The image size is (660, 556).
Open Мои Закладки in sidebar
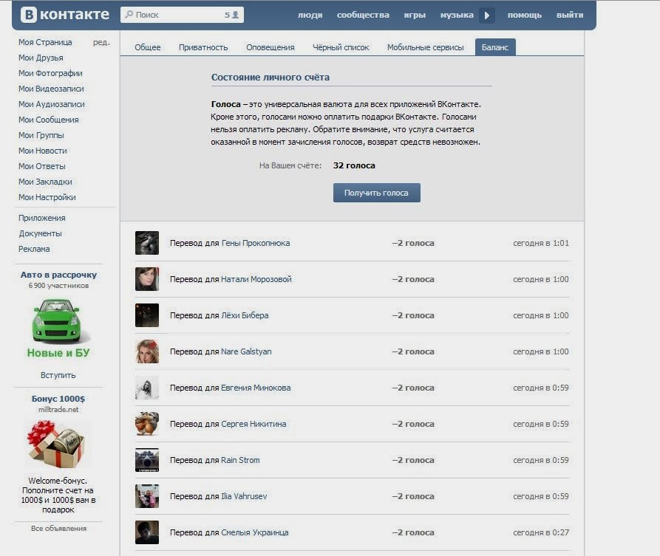coord(45,182)
